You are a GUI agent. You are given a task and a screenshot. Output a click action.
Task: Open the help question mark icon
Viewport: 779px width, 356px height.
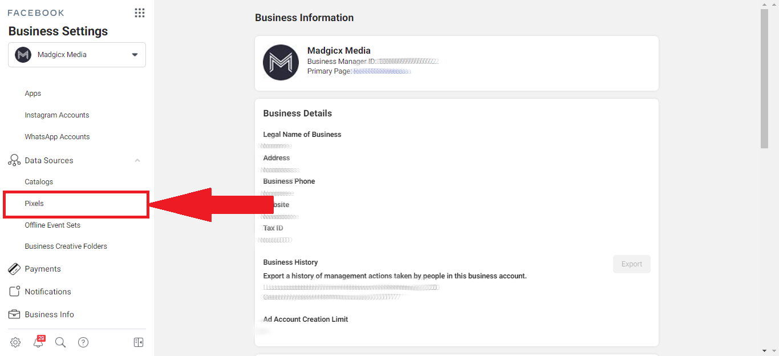tap(83, 342)
